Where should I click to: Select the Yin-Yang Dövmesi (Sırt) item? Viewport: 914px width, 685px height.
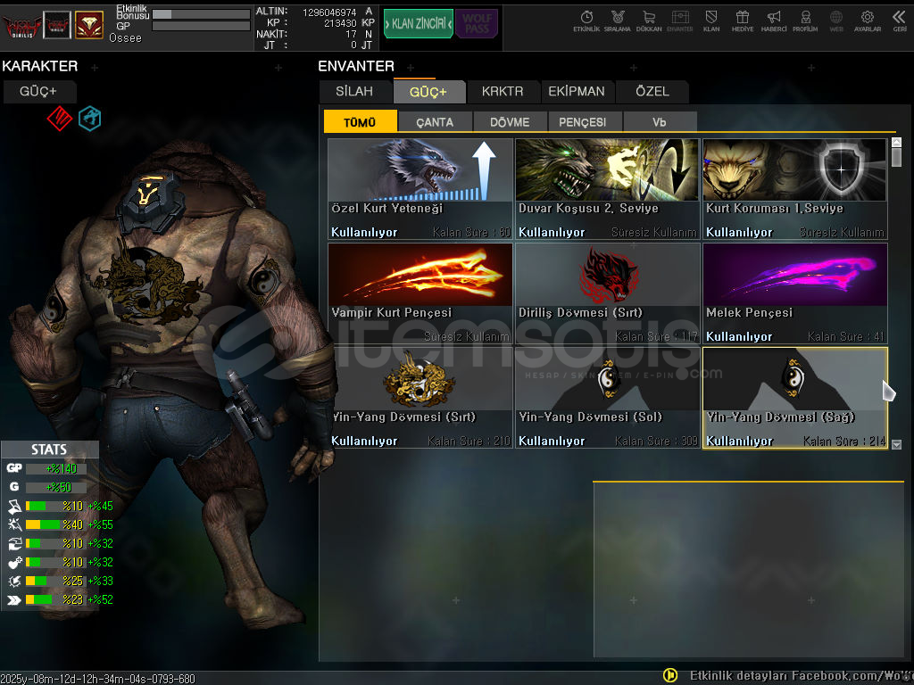click(420, 398)
